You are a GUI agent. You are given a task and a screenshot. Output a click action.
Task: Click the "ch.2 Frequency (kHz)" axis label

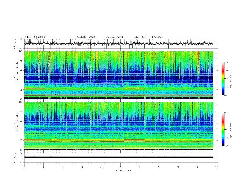[x=16, y=122]
